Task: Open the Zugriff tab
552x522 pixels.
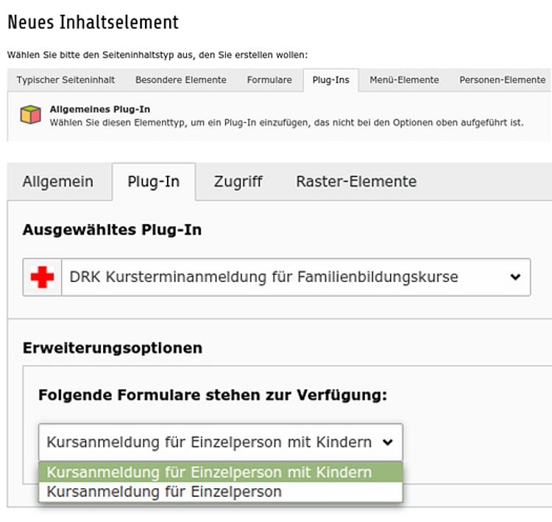Action: [x=238, y=182]
